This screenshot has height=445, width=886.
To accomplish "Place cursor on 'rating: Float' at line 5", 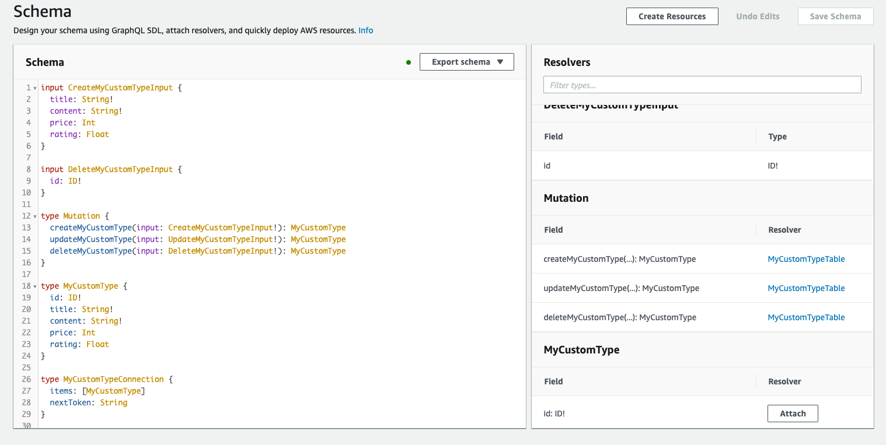I will [x=79, y=134].
